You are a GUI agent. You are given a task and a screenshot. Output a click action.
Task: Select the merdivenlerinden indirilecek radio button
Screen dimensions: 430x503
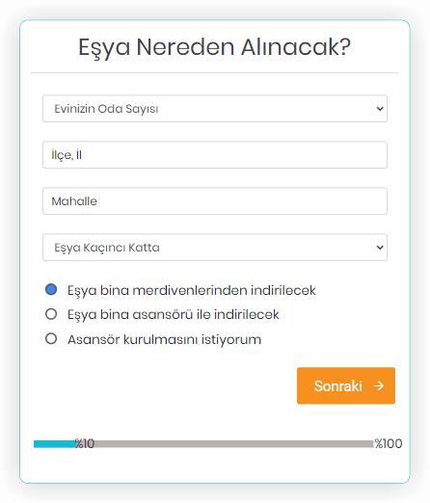[x=51, y=289]
